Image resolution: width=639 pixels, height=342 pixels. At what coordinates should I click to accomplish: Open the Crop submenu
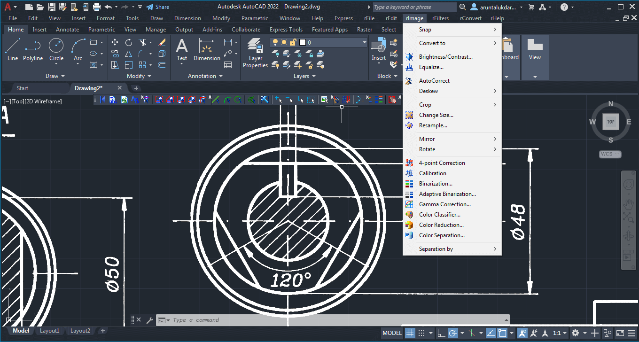point(452,105)
